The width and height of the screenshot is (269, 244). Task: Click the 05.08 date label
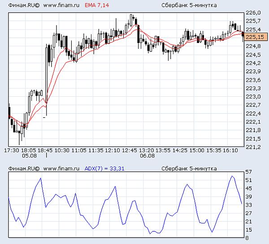point(29,156)
